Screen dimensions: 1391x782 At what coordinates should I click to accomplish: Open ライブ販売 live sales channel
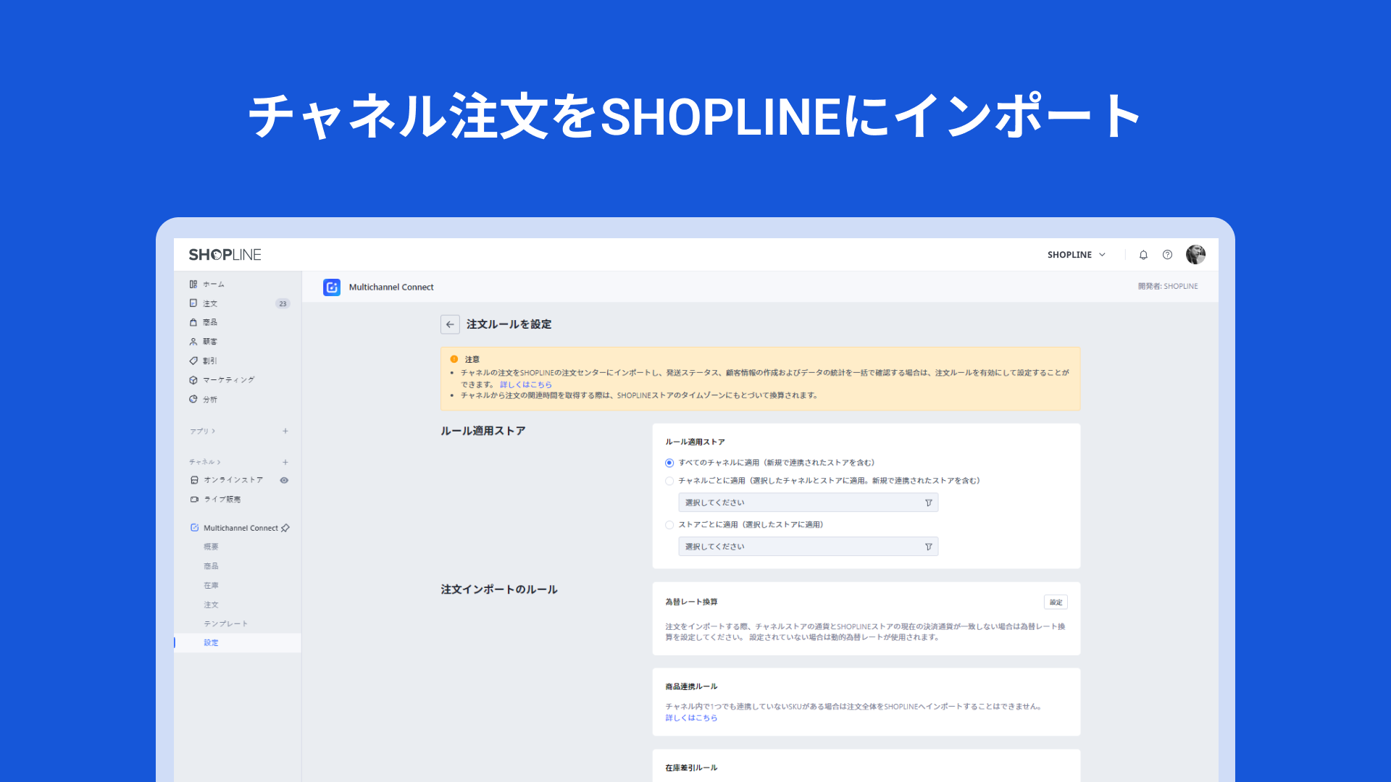click(x=215, y=500)
